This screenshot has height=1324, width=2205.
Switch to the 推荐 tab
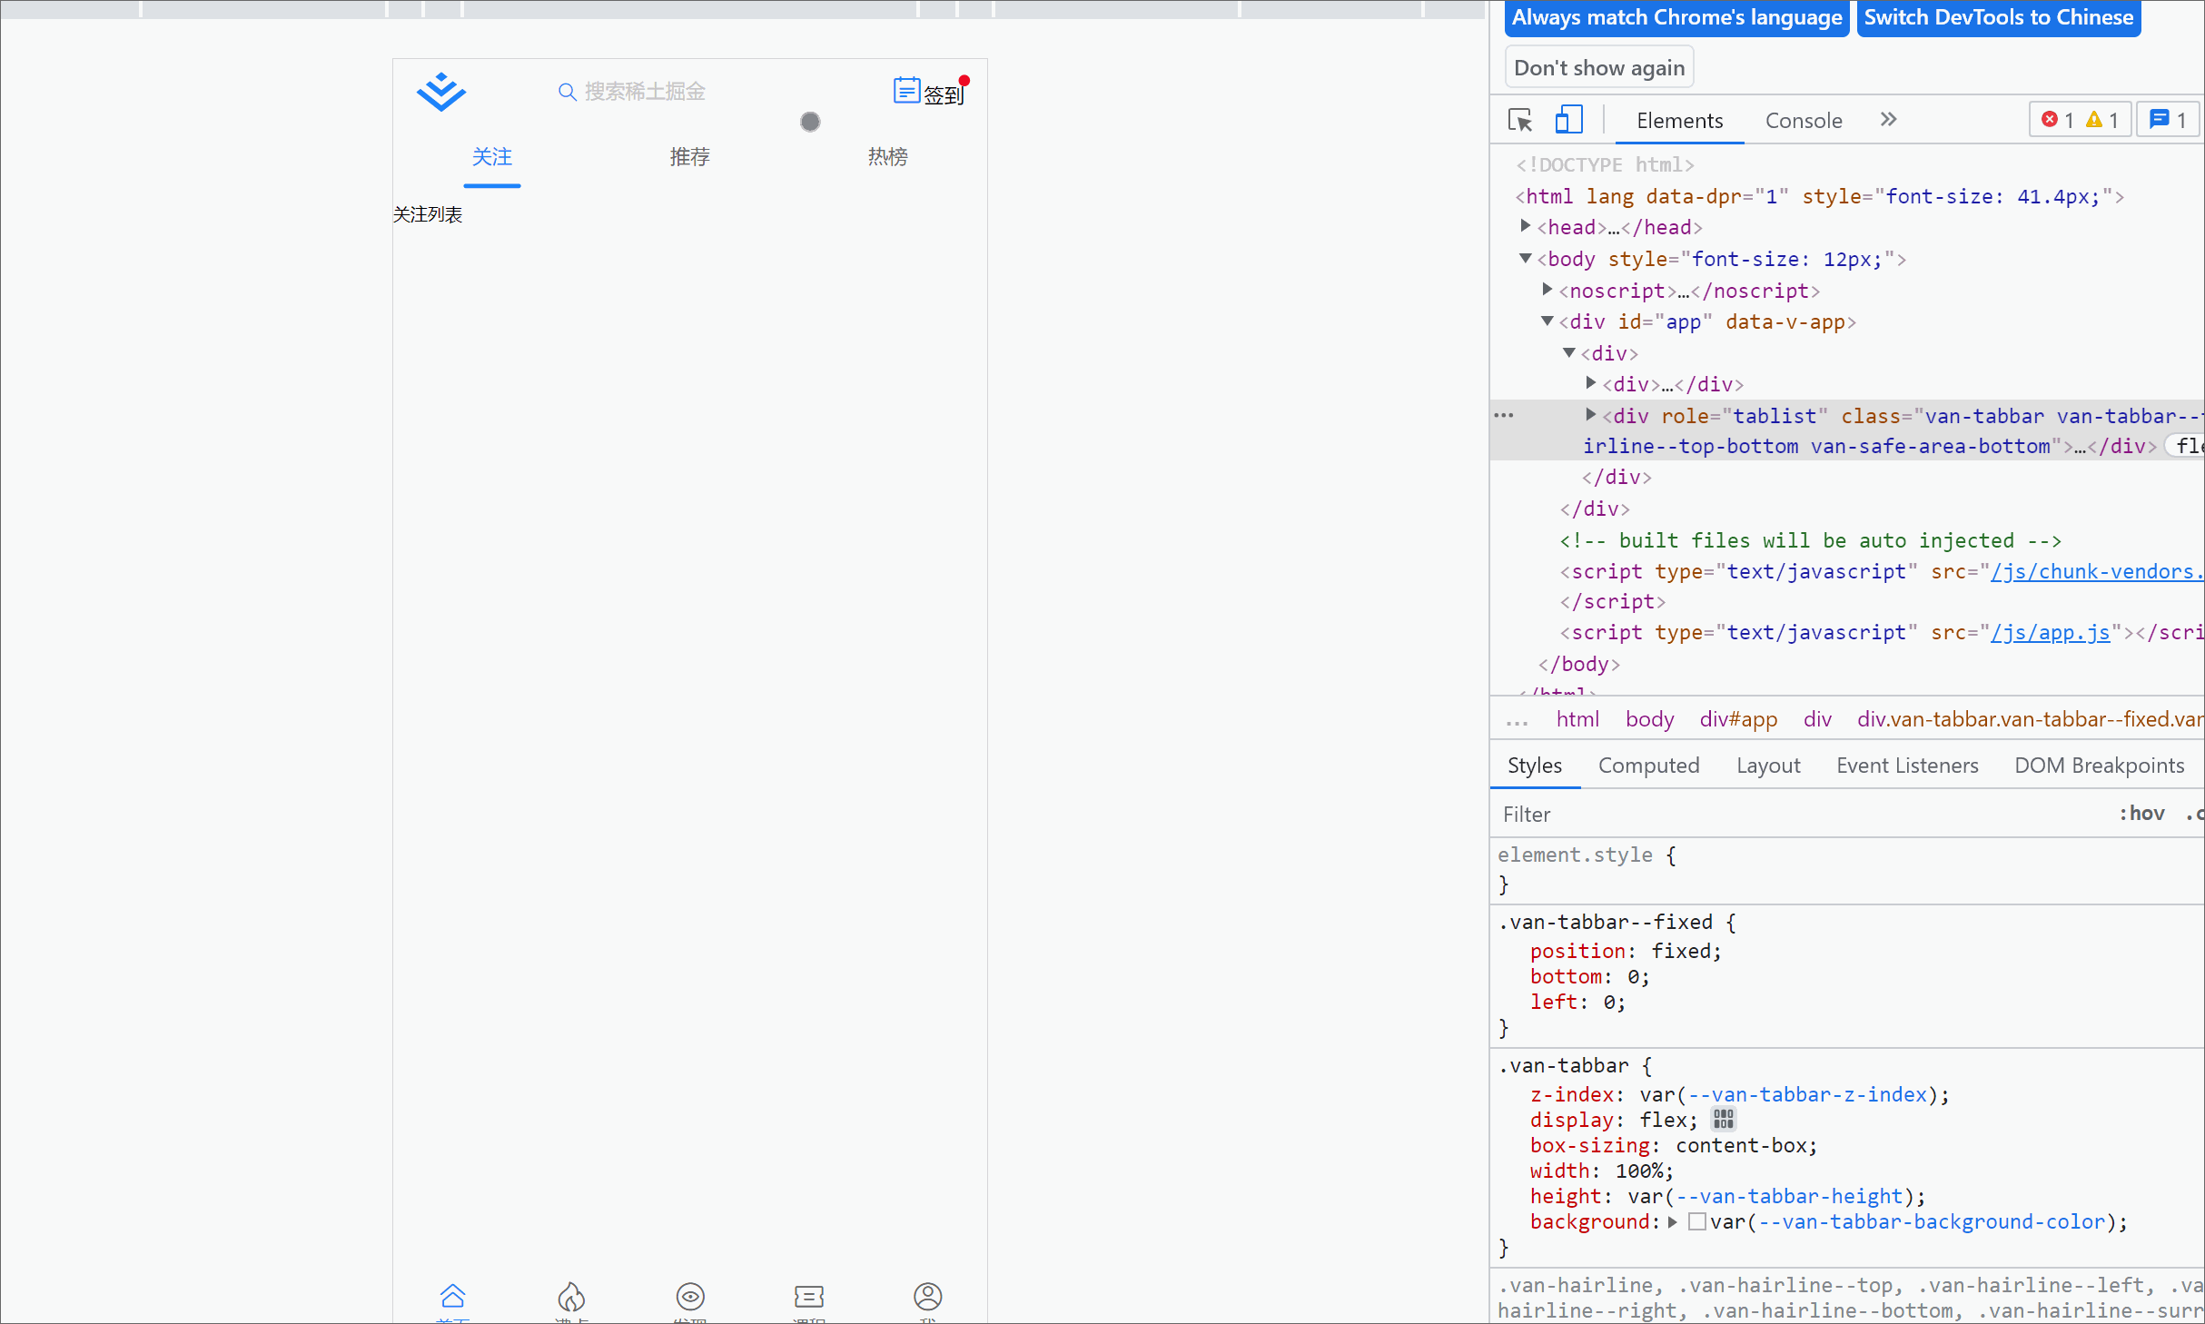click(x=690, y=157)
